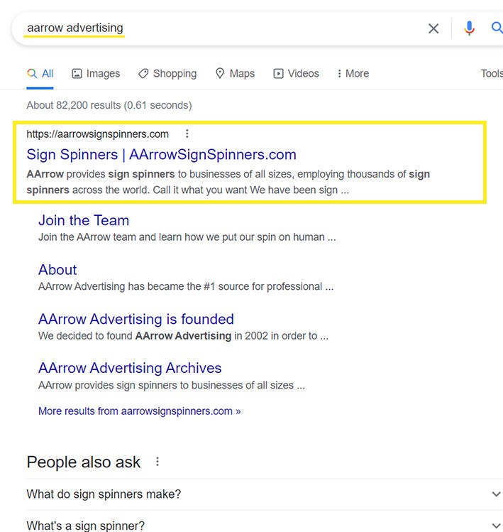This screenshot has height=532, width=503.
Task: Click the blue magnifier search icon
Action: (x=497, y=28)
